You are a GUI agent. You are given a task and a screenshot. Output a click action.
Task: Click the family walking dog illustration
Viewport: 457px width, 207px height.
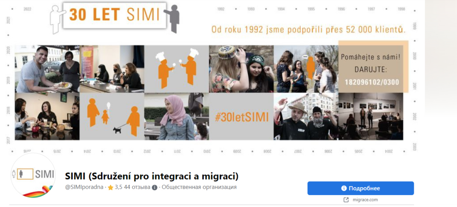[112, 116]
